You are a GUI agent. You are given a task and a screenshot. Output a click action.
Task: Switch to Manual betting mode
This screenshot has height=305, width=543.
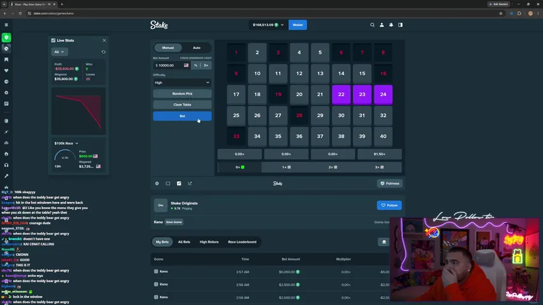point(168,48)
